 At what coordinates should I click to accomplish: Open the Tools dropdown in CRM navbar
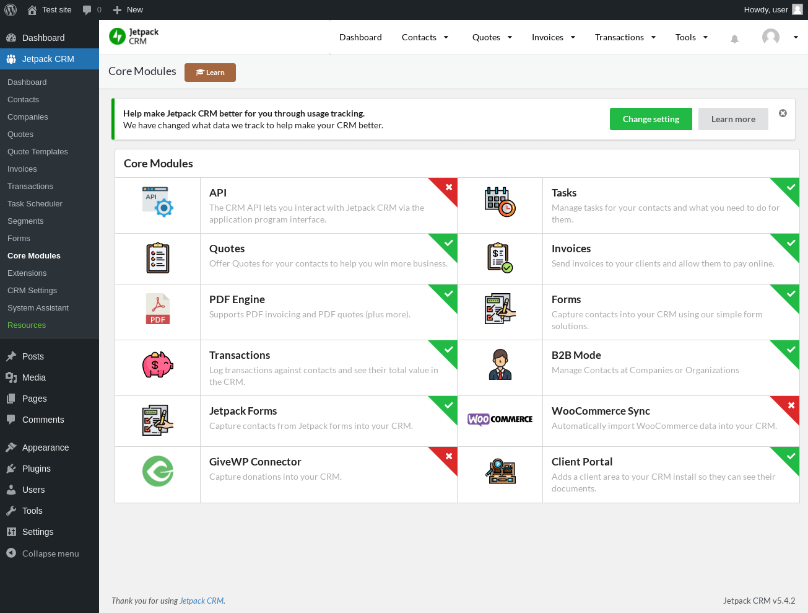[691, 37]
